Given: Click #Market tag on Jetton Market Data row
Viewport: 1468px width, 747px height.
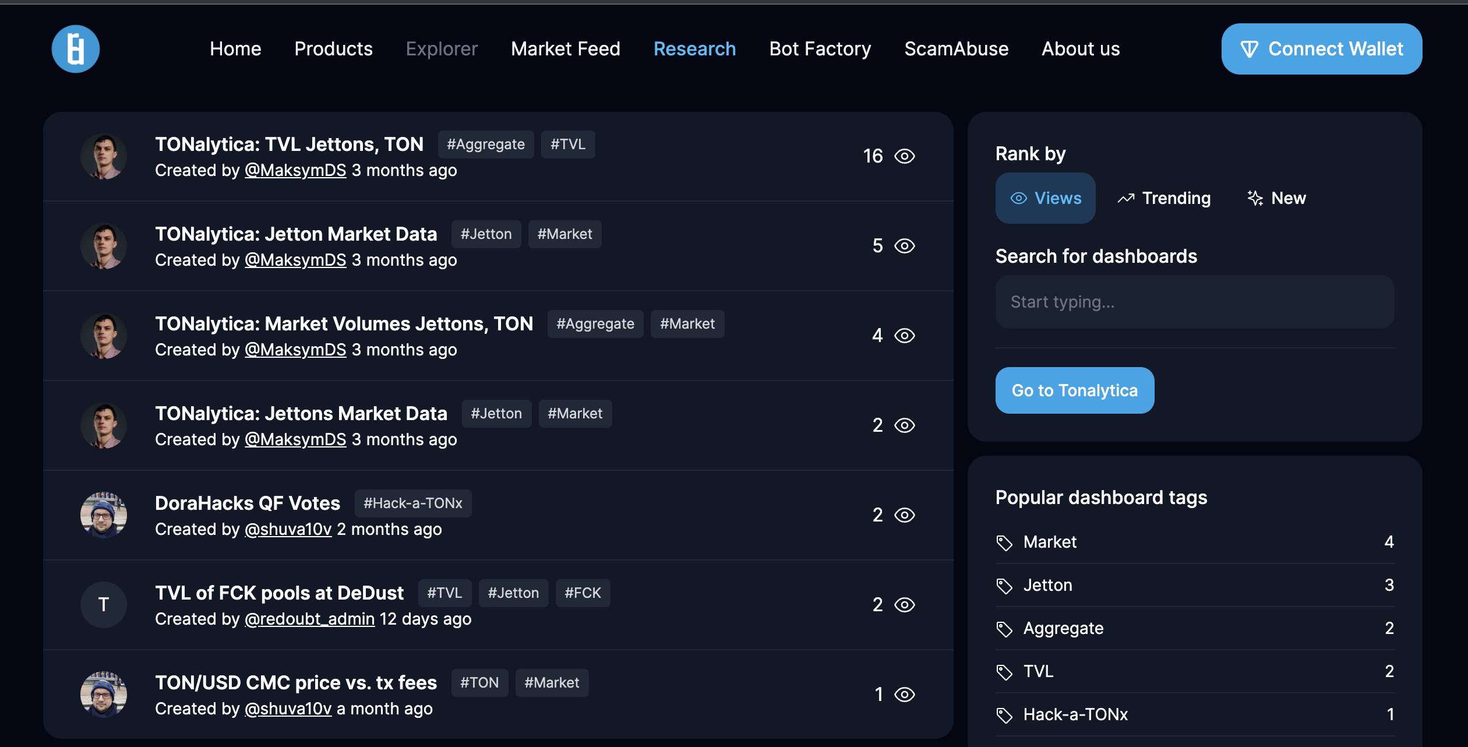Looking at the screenshot, I should [565, 234].
